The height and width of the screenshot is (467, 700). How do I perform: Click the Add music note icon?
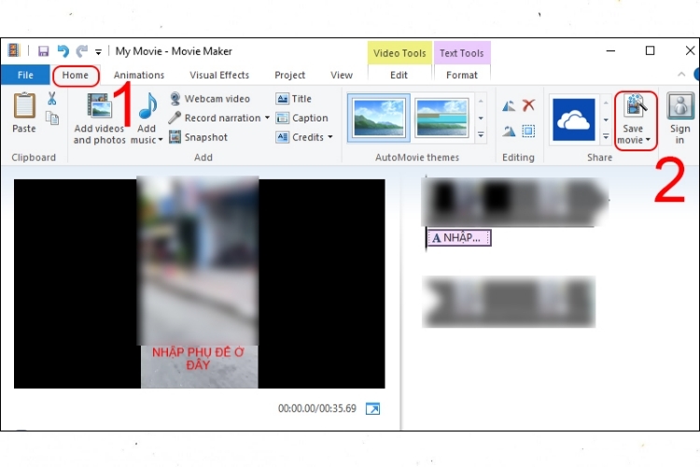pos(147,106)
